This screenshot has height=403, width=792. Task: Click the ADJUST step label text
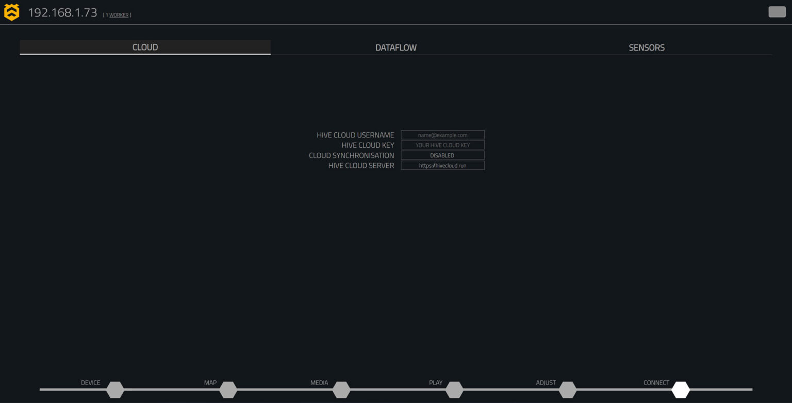pos(546,382)
